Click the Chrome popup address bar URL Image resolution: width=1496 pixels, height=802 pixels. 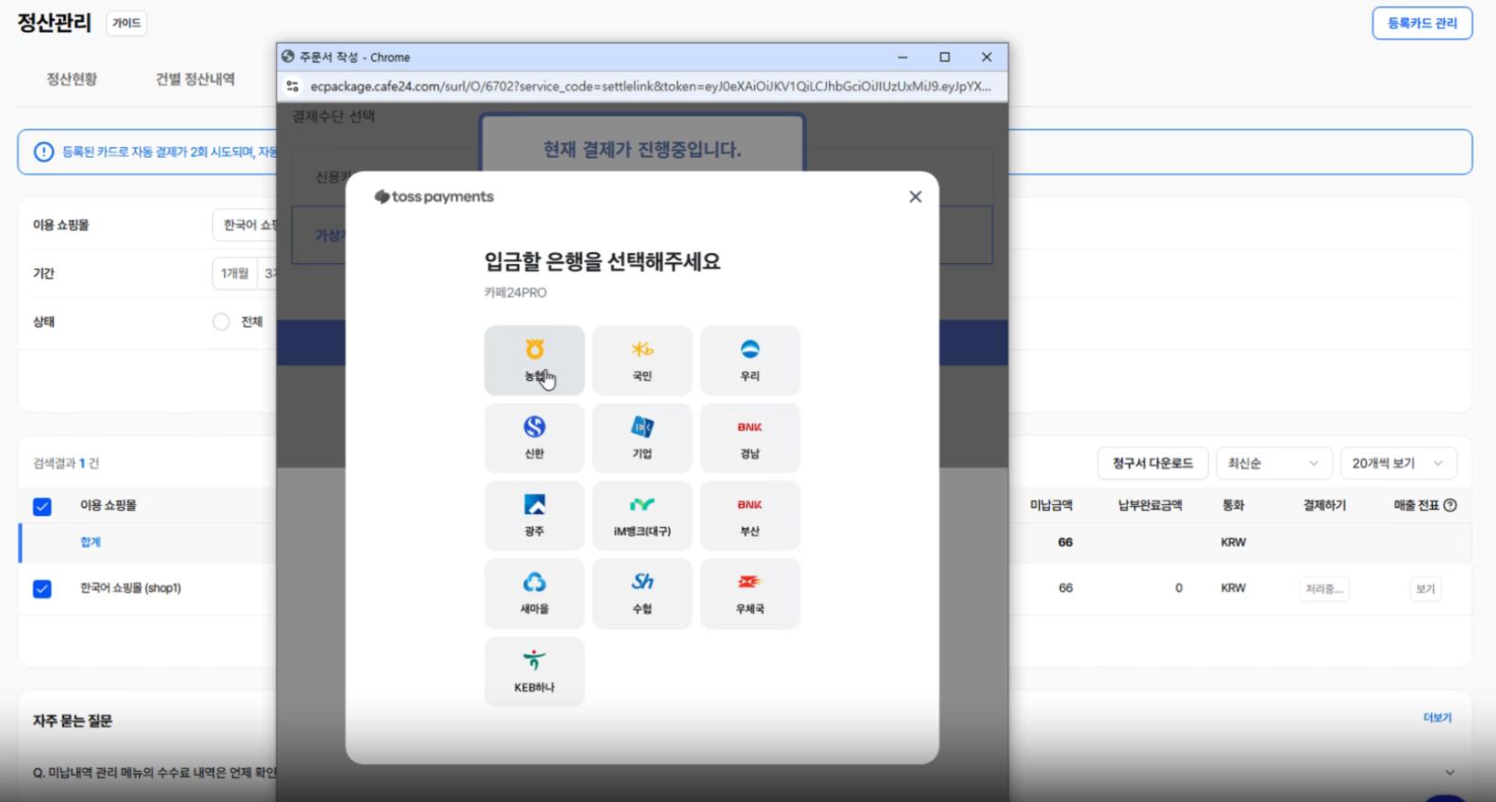click(x=650, y=87)
